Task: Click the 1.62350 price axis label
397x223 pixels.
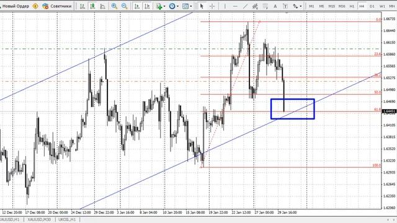Action: 390,196
